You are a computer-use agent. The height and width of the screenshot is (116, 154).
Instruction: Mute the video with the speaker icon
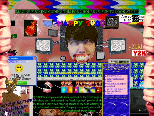pyautogui.click(x=139, y=110)
